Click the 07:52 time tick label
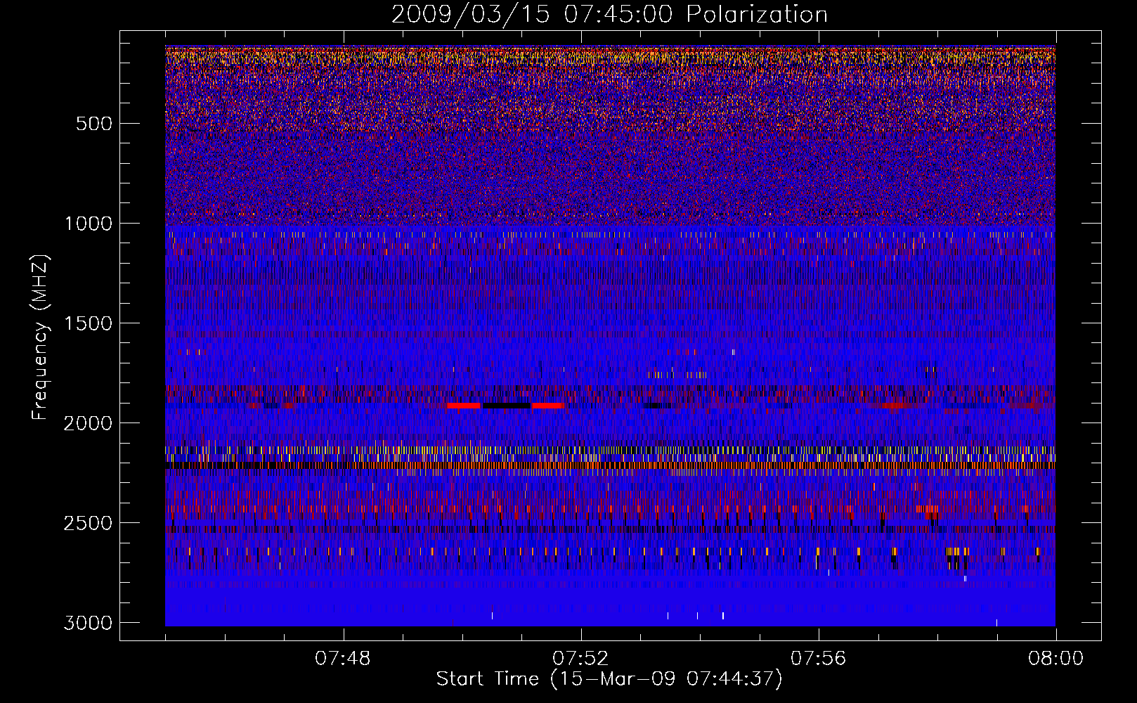Viewport: 1137px width, 703px height. [580, 659]
